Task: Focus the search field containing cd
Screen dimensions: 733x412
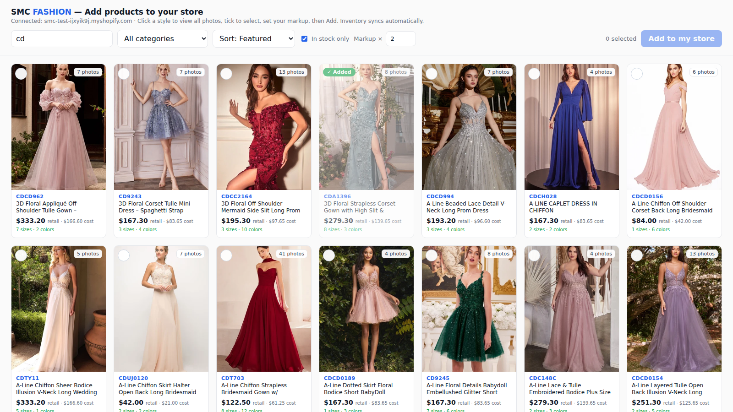Action: (62, 38)
